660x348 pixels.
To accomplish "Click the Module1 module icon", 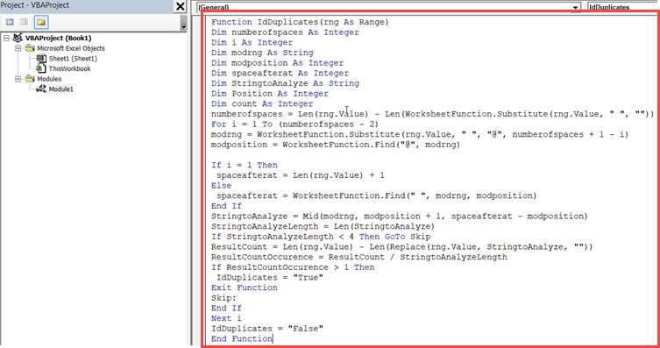I will pos(41,89).
